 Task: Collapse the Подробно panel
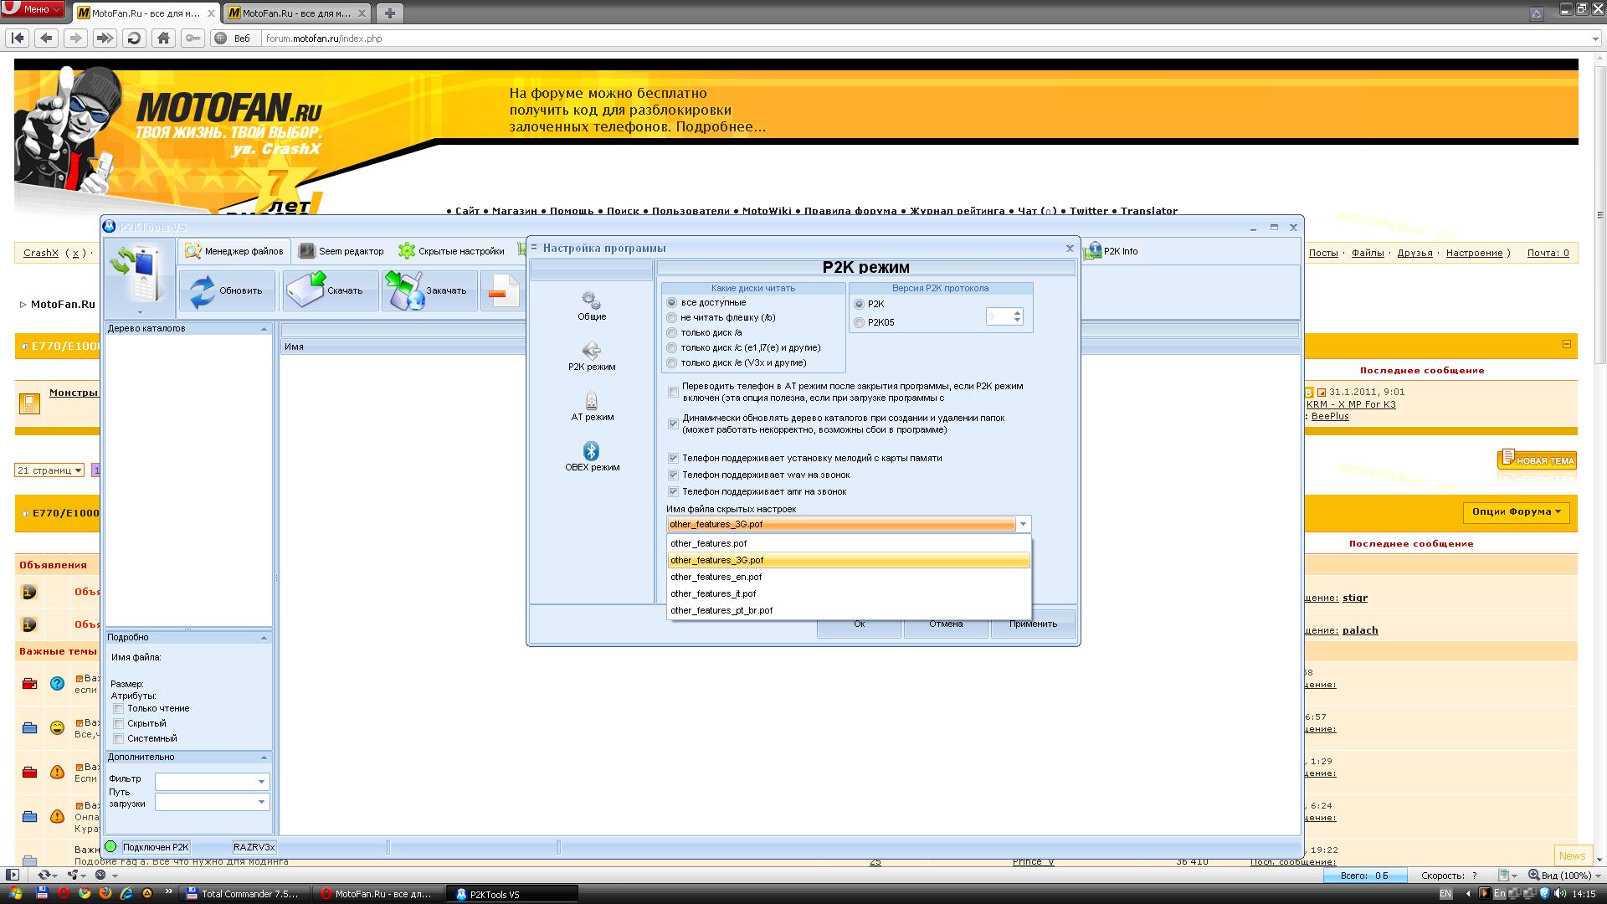(264, 637)
